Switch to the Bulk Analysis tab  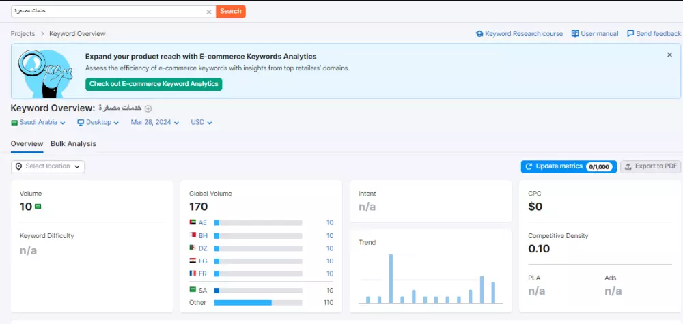tap(73, 143)
